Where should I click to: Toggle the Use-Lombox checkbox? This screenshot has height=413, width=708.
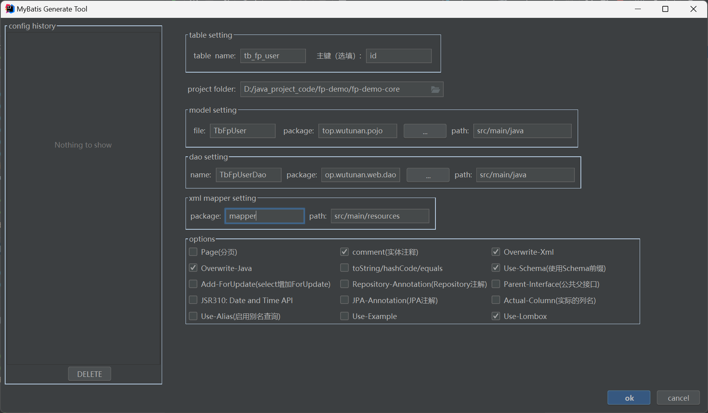point(496,316)
